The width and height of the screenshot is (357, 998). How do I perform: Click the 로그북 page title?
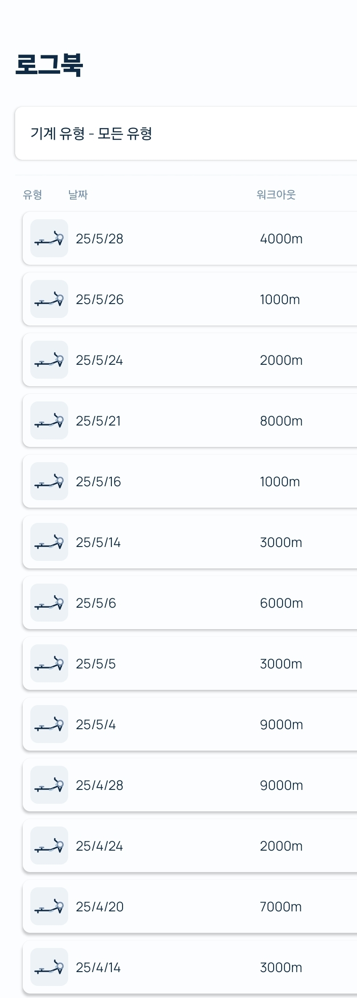pos(49,65)
